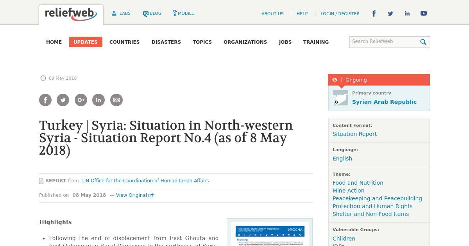Go to Home menu
Image resolution: width=469 pixels, height=246 pixels.
(54, 42)
